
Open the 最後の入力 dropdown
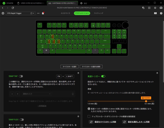point(37,94)
